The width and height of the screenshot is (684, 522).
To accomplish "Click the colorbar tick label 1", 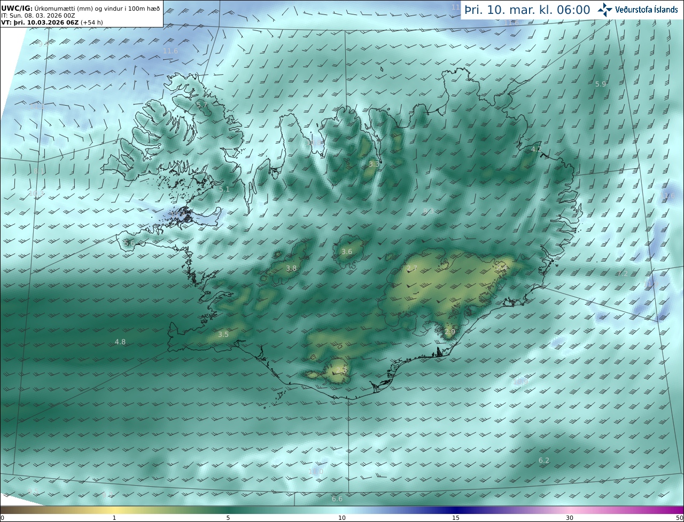I will pyautogui.click(x=114, y=518).
